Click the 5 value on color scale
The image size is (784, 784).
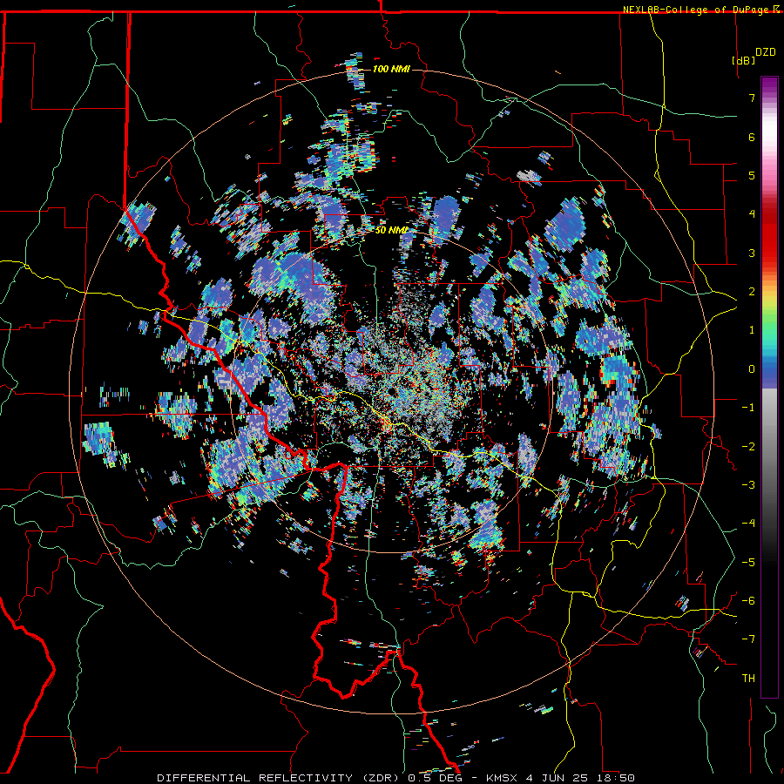pyautogui.click(x=752, y=175)
